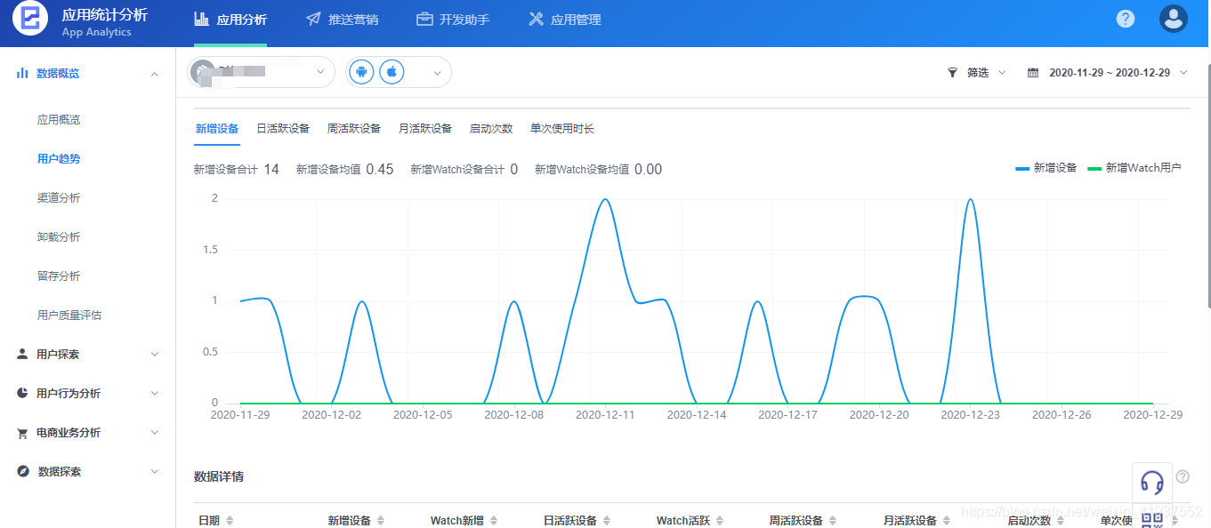
Task: Click the 数据探索 compass icon
Action: point(22,471)
